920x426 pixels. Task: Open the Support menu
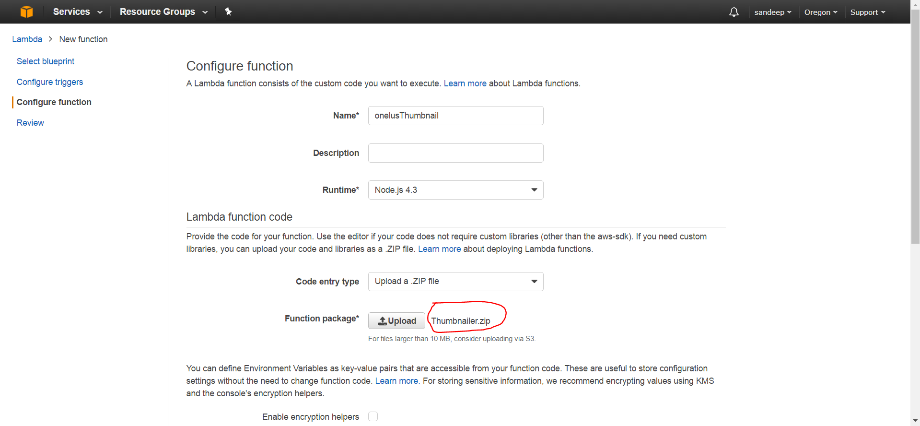tap(868, 12)
